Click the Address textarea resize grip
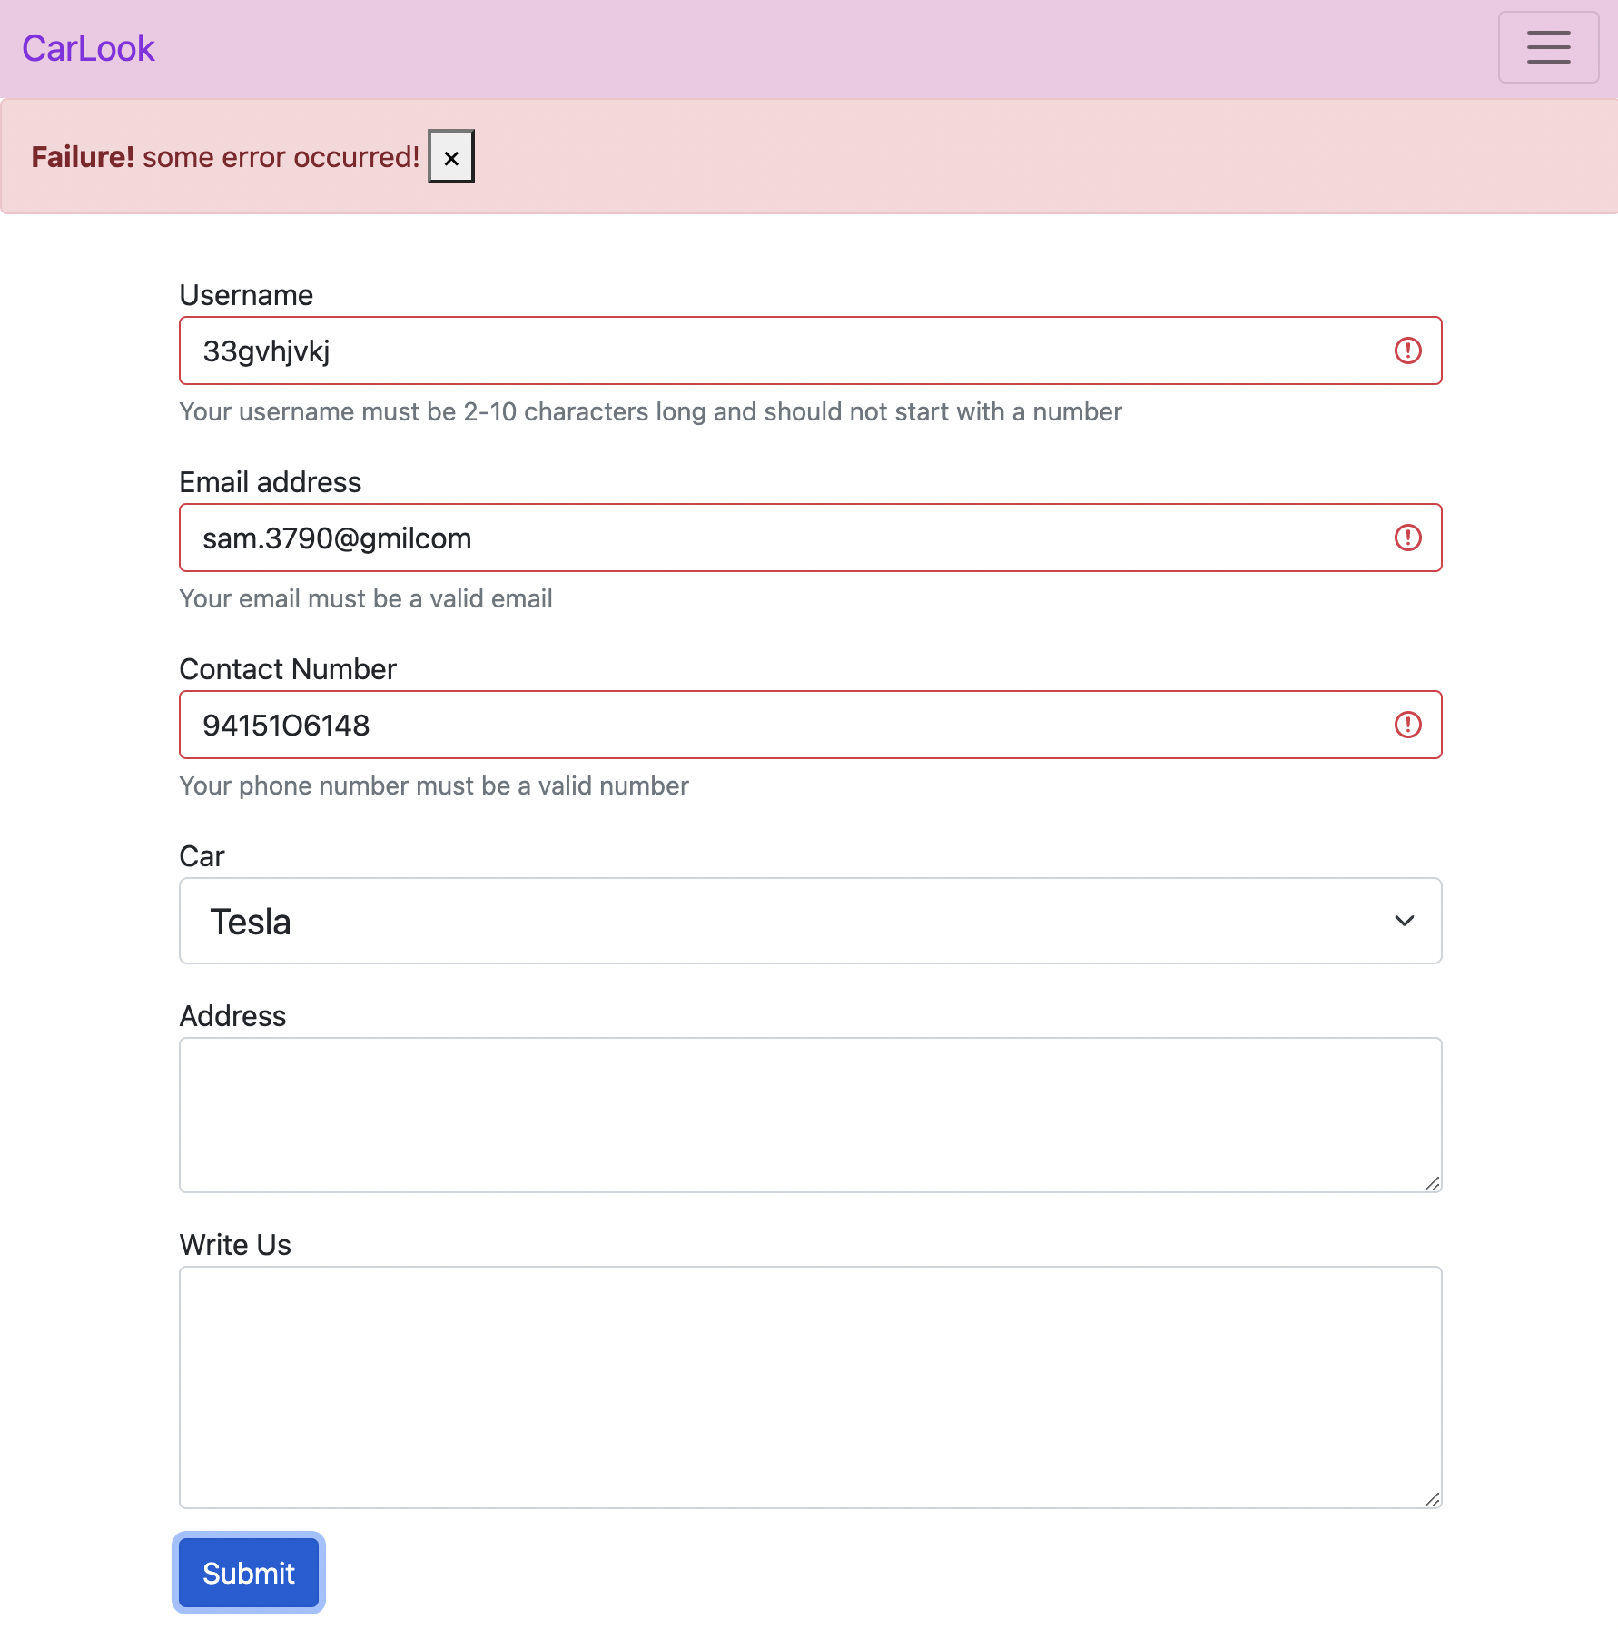 [x=1433, y=1182]
